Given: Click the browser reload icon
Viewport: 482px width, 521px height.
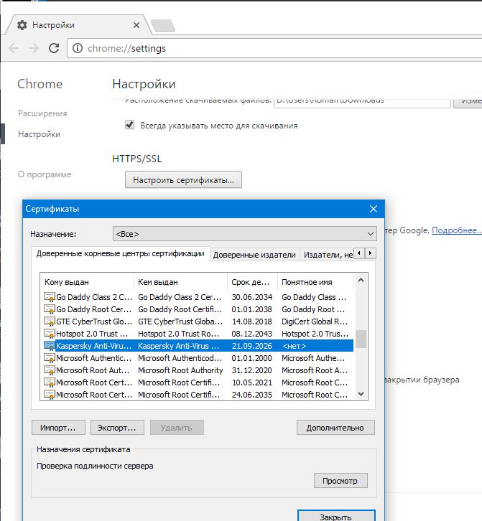Looking at the screenshot, I should click(x=54, y=48).
